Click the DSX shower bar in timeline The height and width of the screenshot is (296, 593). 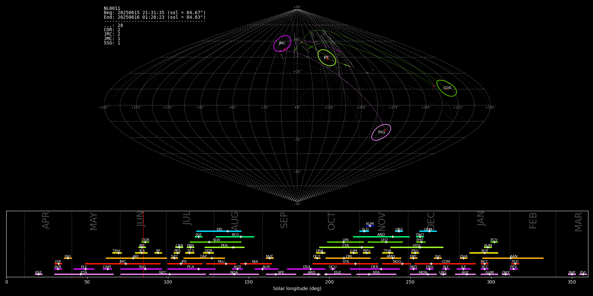[306, 269]
